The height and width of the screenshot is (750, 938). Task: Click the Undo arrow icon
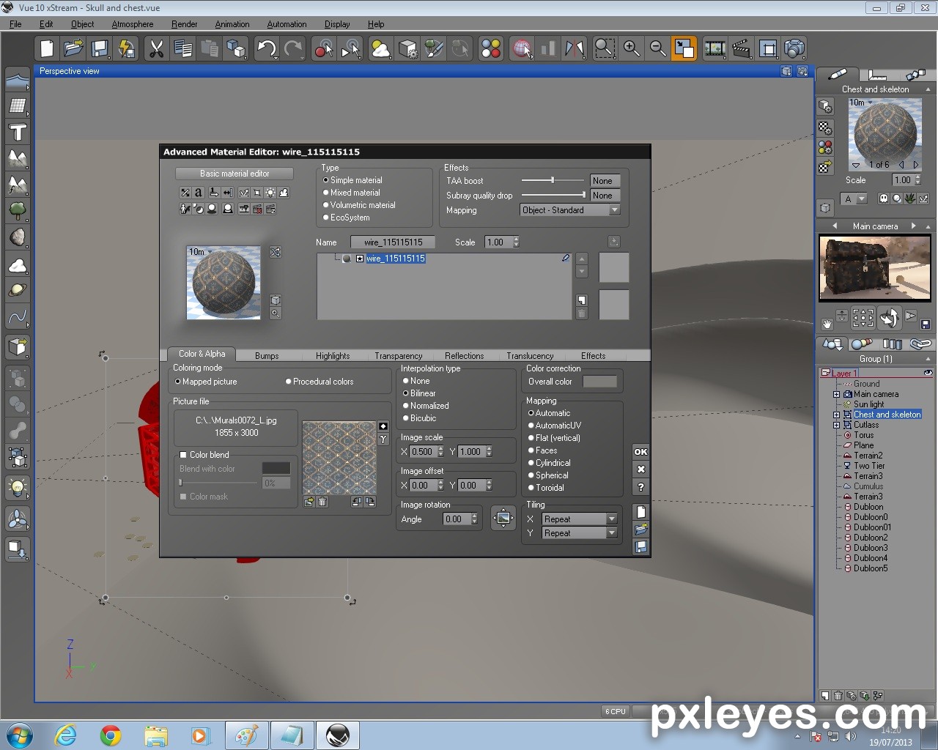[x=266, y=49]
